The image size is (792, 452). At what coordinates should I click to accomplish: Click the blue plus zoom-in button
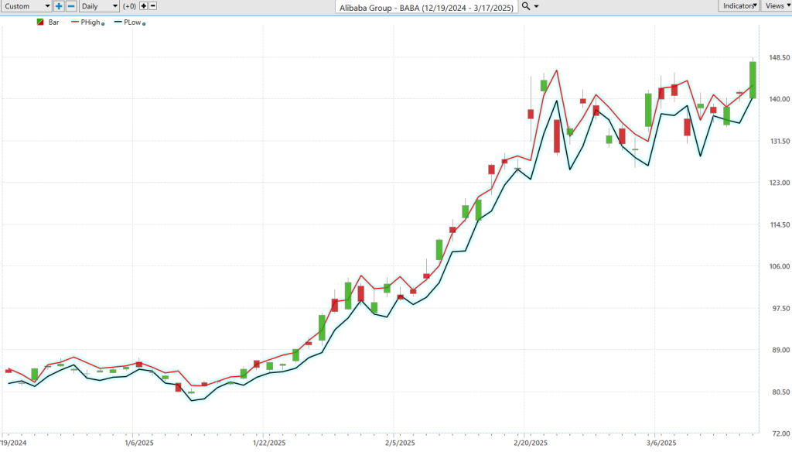pos(59,6)
